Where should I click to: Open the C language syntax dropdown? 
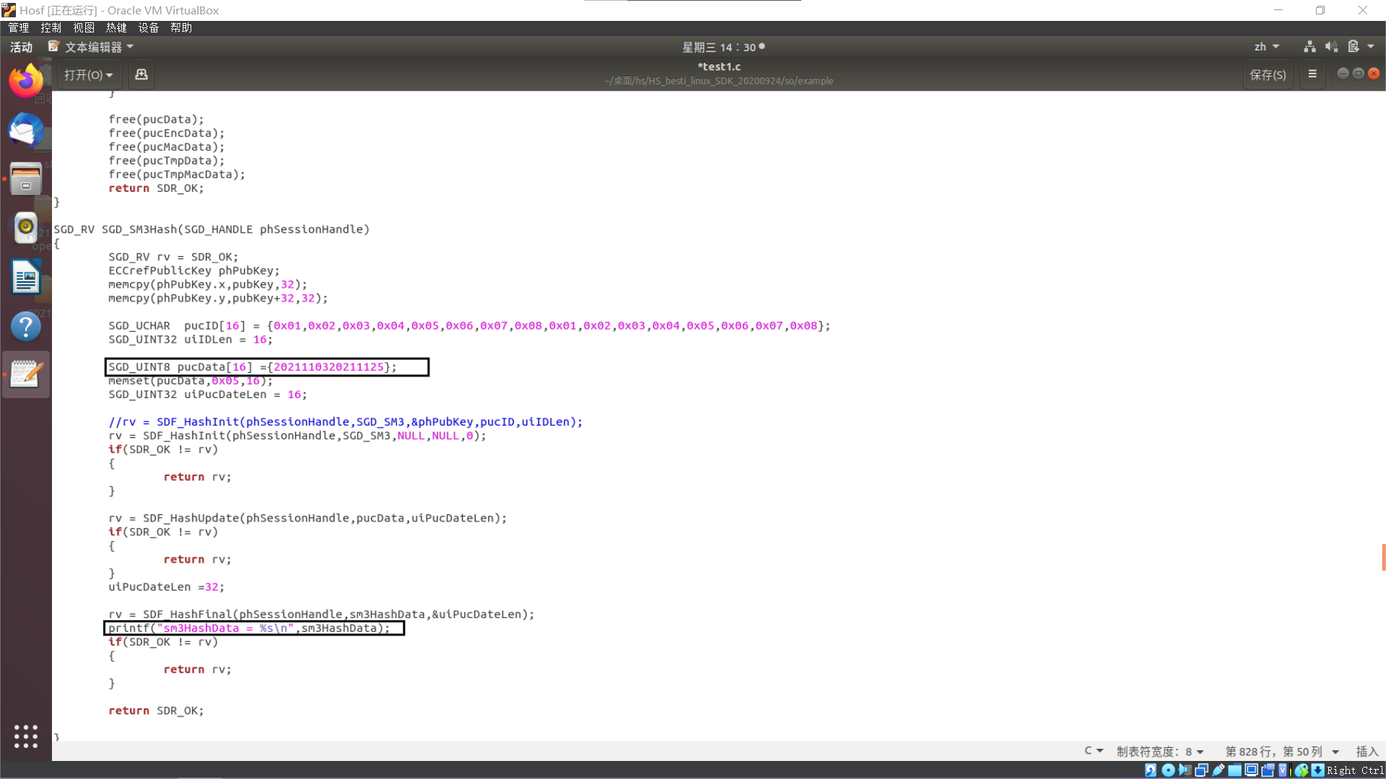(1094, 751)
